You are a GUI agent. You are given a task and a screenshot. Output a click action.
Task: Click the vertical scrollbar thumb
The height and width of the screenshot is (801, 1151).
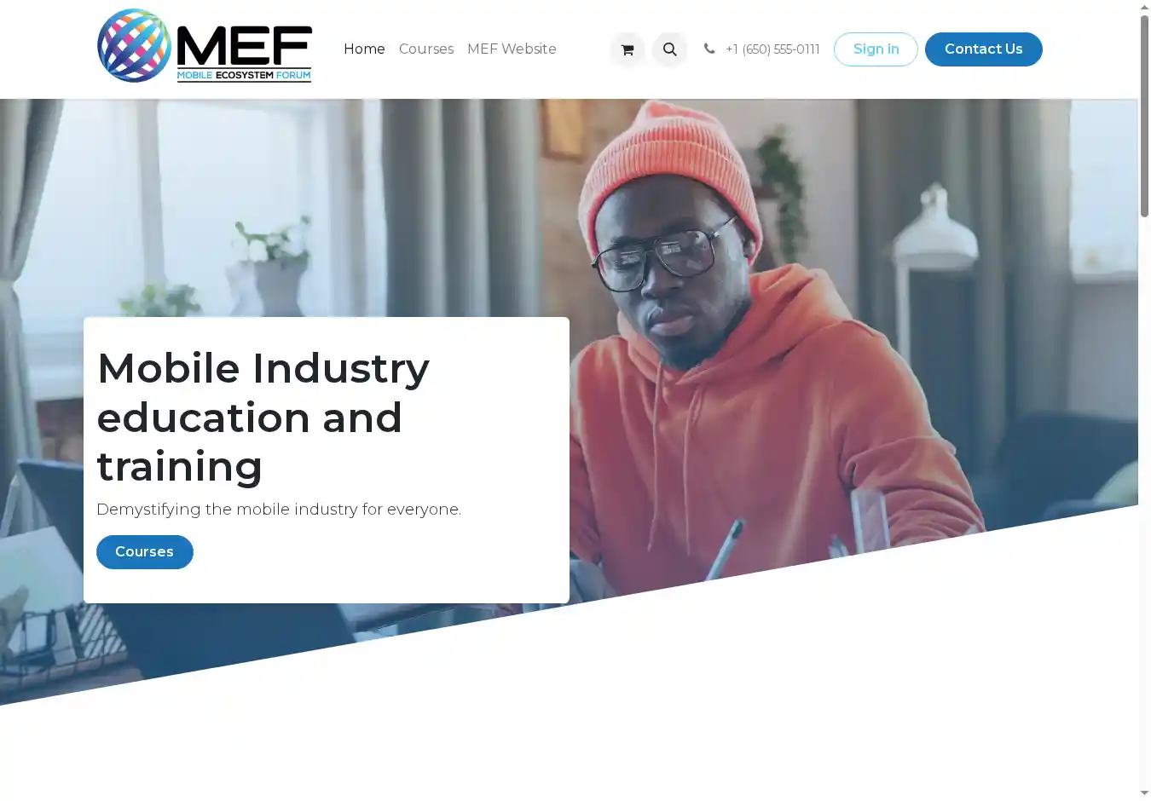(1144, 116)
